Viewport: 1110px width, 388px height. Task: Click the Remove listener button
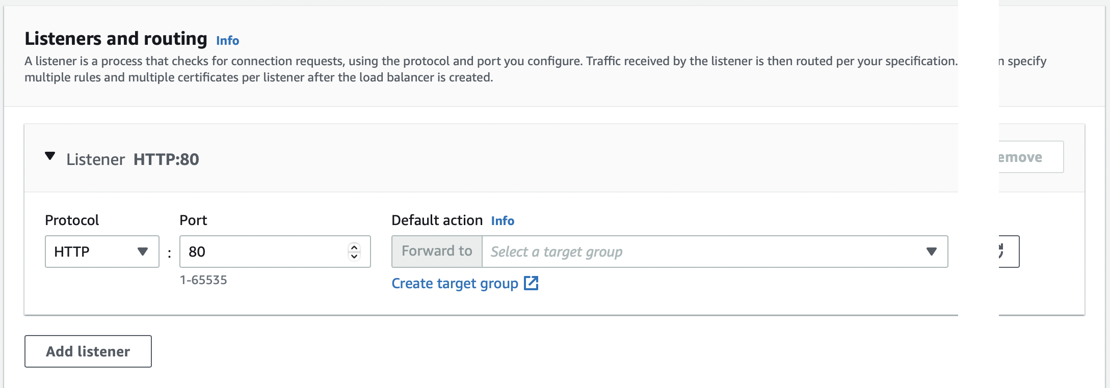click(1030, 157)
